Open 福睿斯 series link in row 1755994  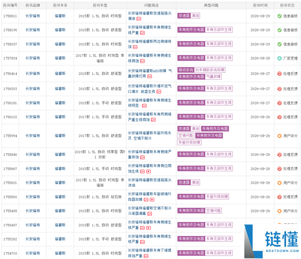[60, 136]
